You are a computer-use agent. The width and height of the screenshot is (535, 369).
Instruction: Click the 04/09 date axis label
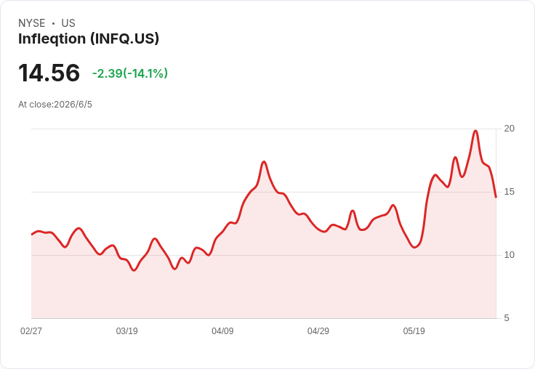[222, 331]
